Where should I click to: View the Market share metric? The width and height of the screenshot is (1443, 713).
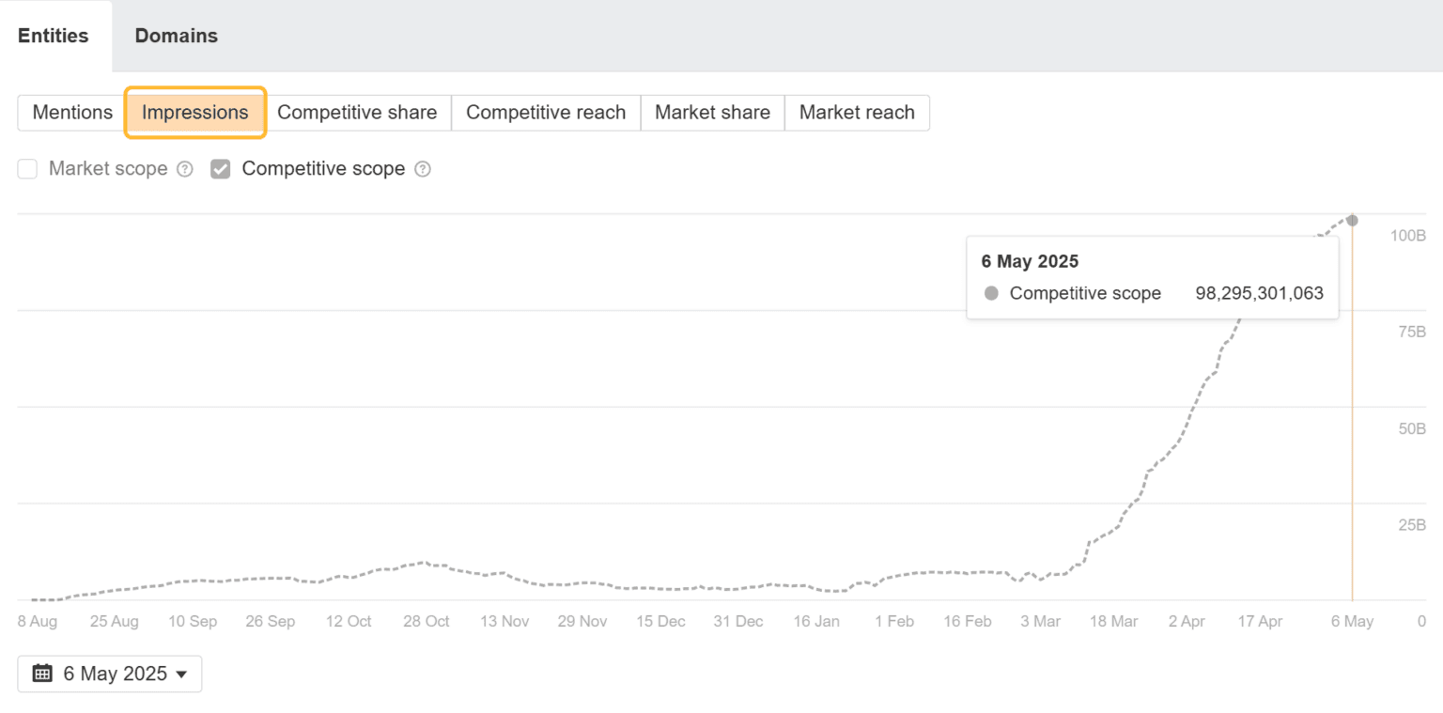point(712,113)
